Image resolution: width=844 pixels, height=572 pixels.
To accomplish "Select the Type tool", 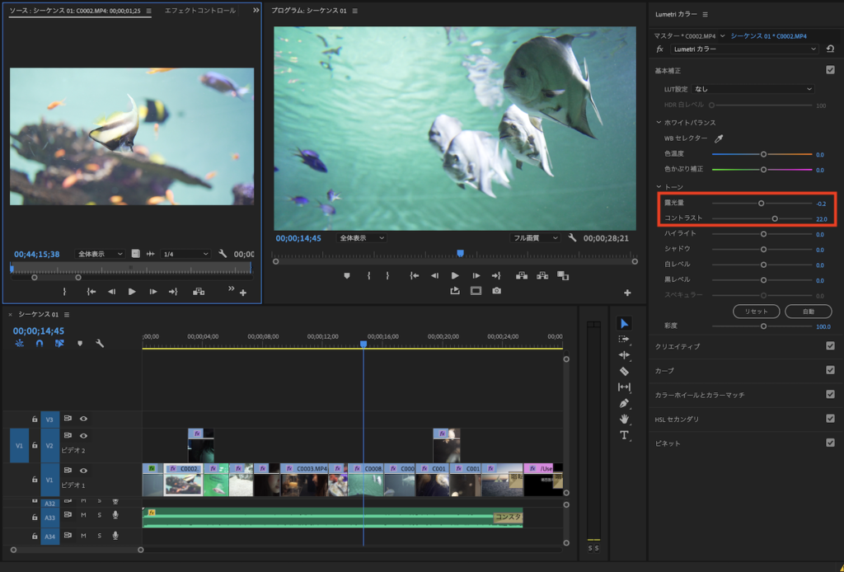I will click(x=624, y=435).
